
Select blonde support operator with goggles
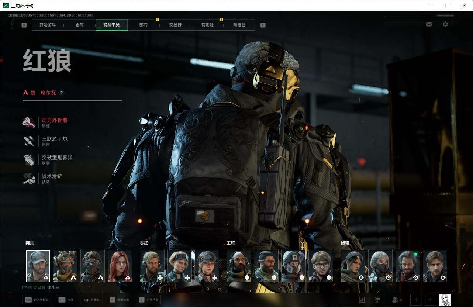pyautogui.click(x=179, y=266)
